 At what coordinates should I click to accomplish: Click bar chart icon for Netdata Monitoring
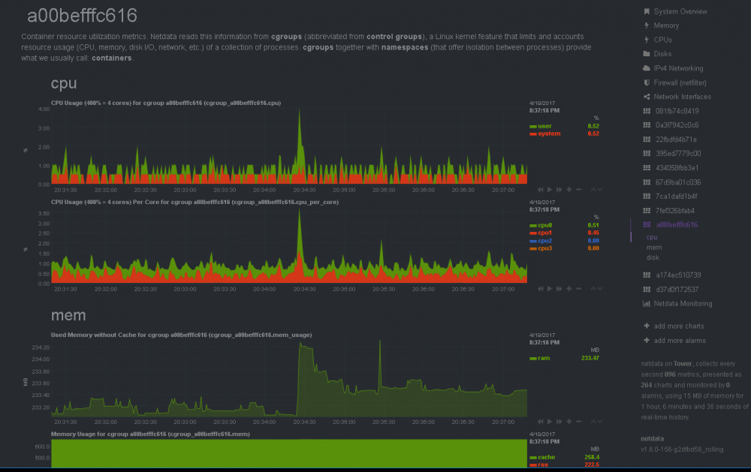(647, 303)
